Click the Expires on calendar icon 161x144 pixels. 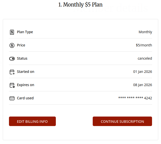[12, 85]
